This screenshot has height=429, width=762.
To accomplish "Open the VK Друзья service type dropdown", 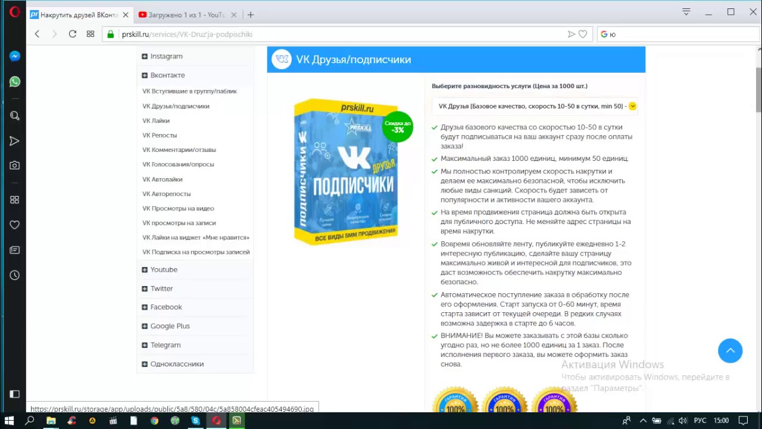I will pos(535,106).
